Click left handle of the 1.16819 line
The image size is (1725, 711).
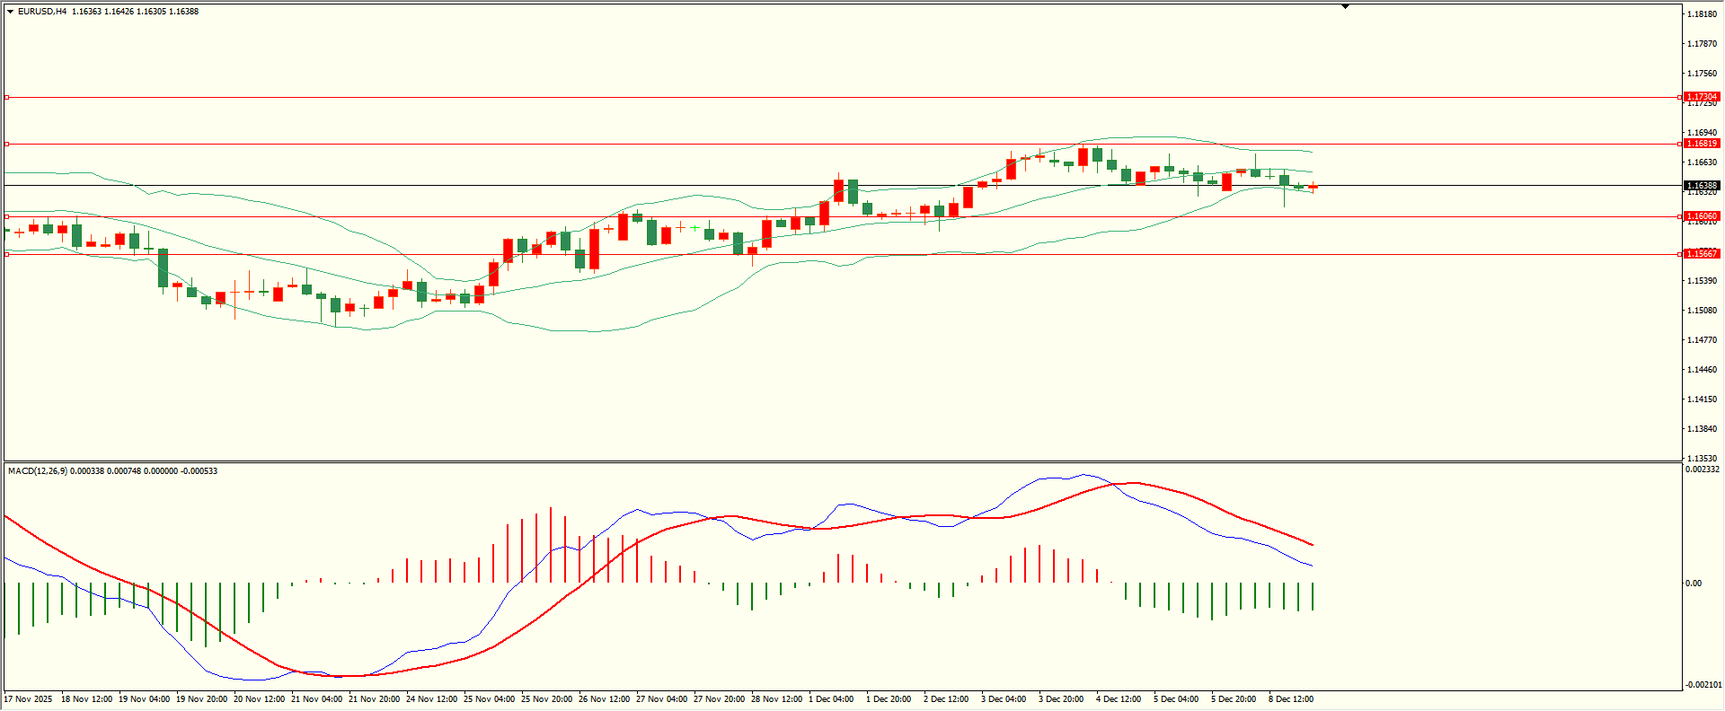coord(7,144)
